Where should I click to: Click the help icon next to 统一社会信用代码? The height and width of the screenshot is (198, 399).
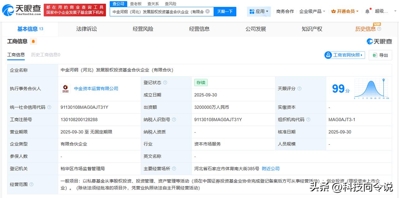click(49, 107)
